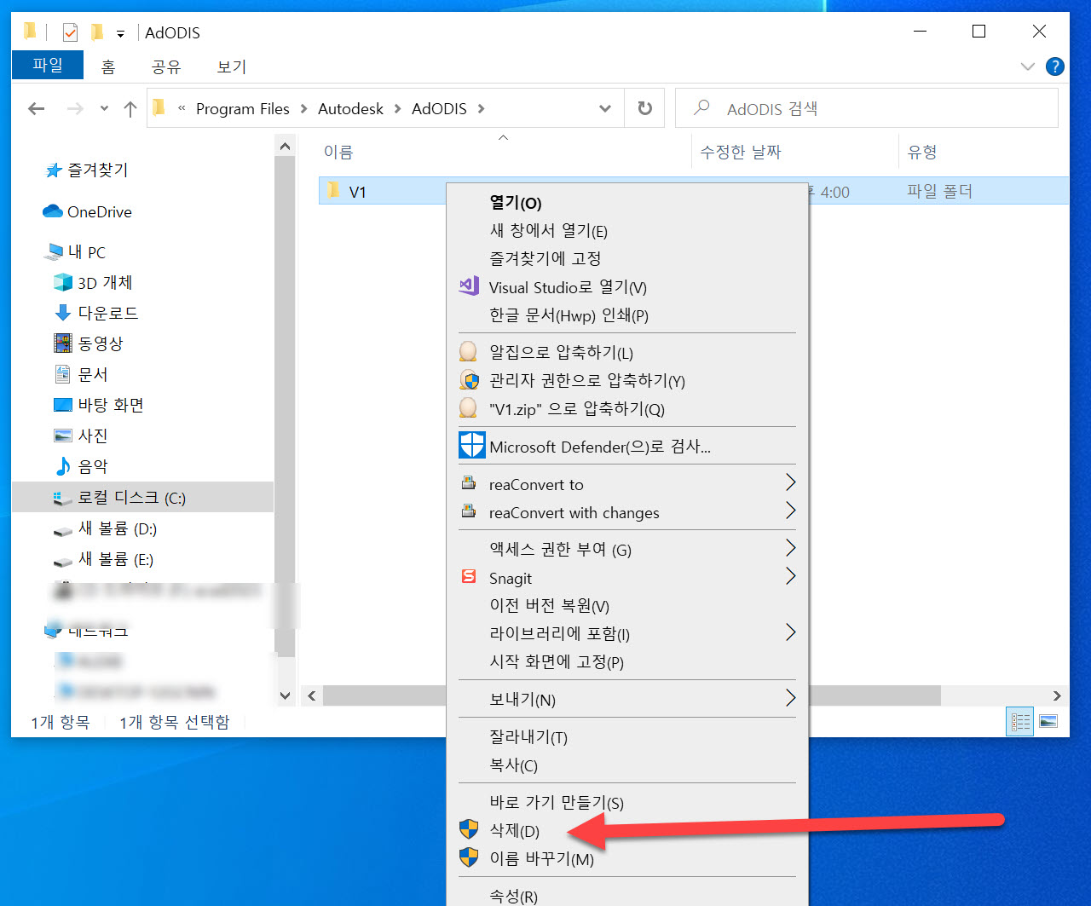Select OneDrive in the navigation pane
1091x906 pixels.
point(88,211)
